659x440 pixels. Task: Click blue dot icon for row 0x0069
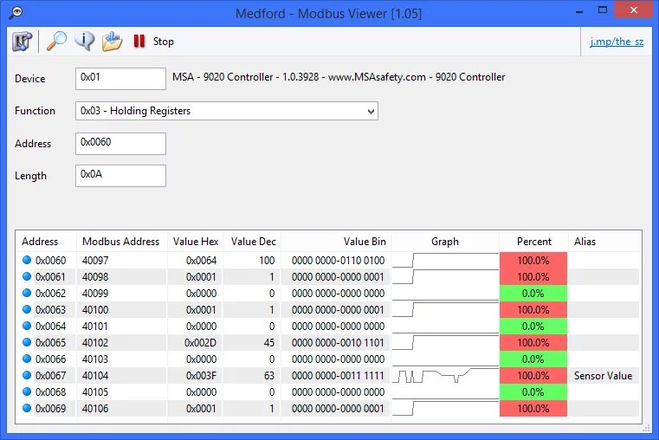[x=27, y=408]
